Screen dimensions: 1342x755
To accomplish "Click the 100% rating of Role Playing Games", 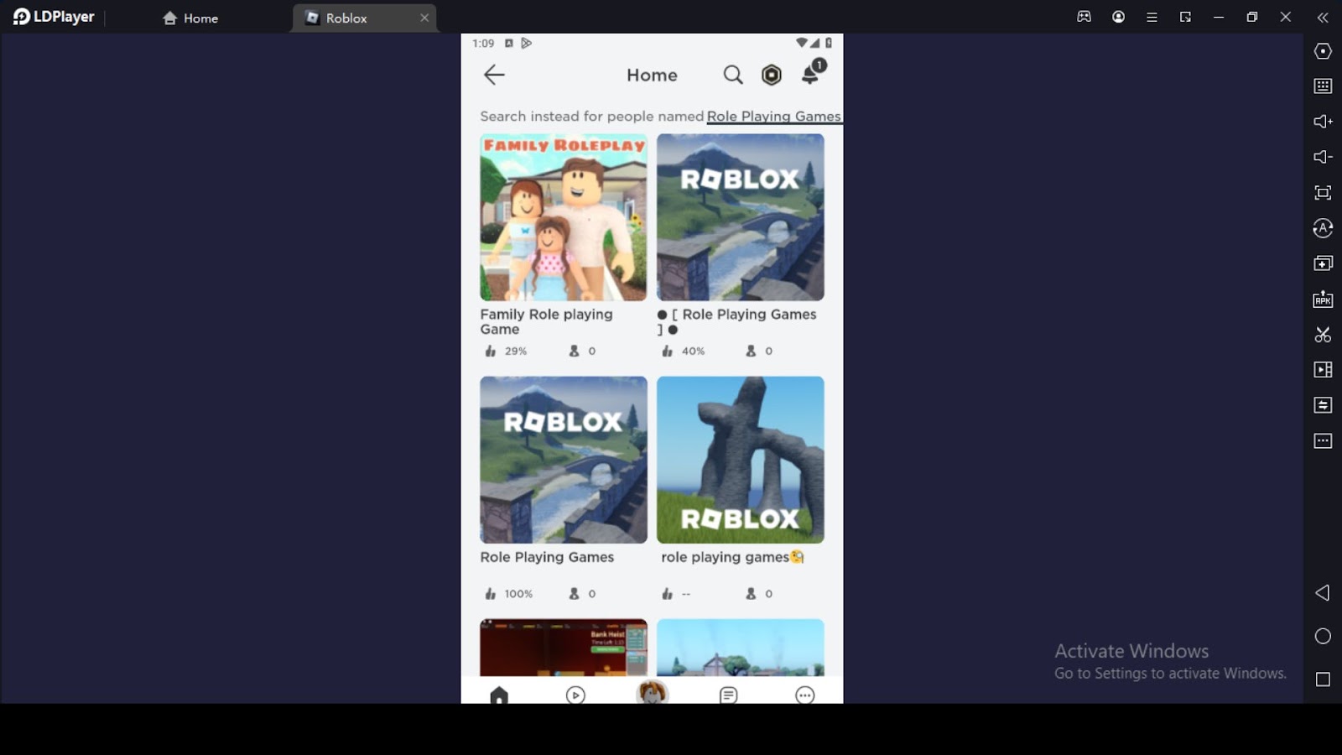I will tap(518, 594).
